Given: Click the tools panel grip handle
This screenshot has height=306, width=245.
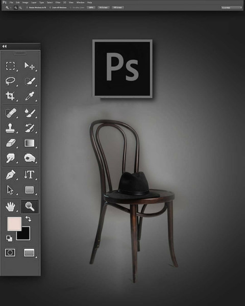Looking at the screenshot, I should (x=20, y=53).
